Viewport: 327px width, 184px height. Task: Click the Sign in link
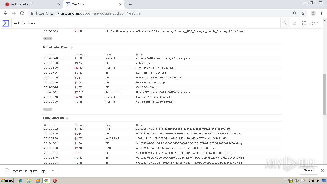click(x=314, y=23)
